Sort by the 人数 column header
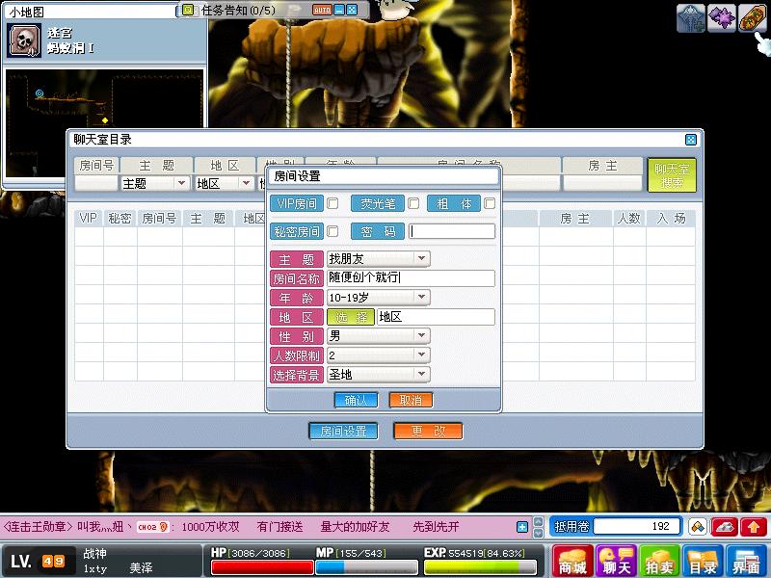771x578 pixels. pyautogui.click(x=629, y=219)
